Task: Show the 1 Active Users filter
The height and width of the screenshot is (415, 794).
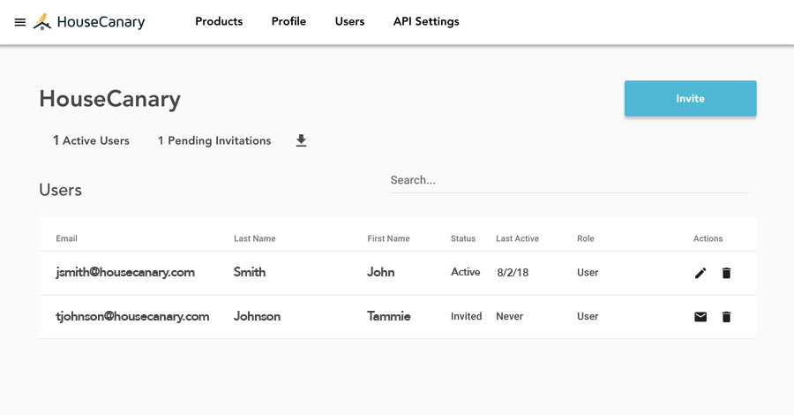Action: (91, 140)
